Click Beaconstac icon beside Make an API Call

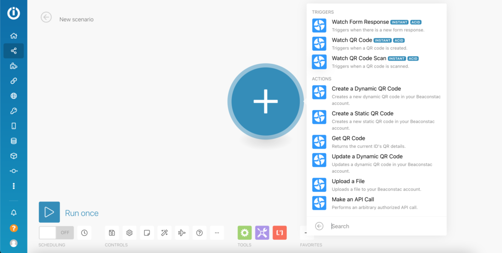point(319,203)
